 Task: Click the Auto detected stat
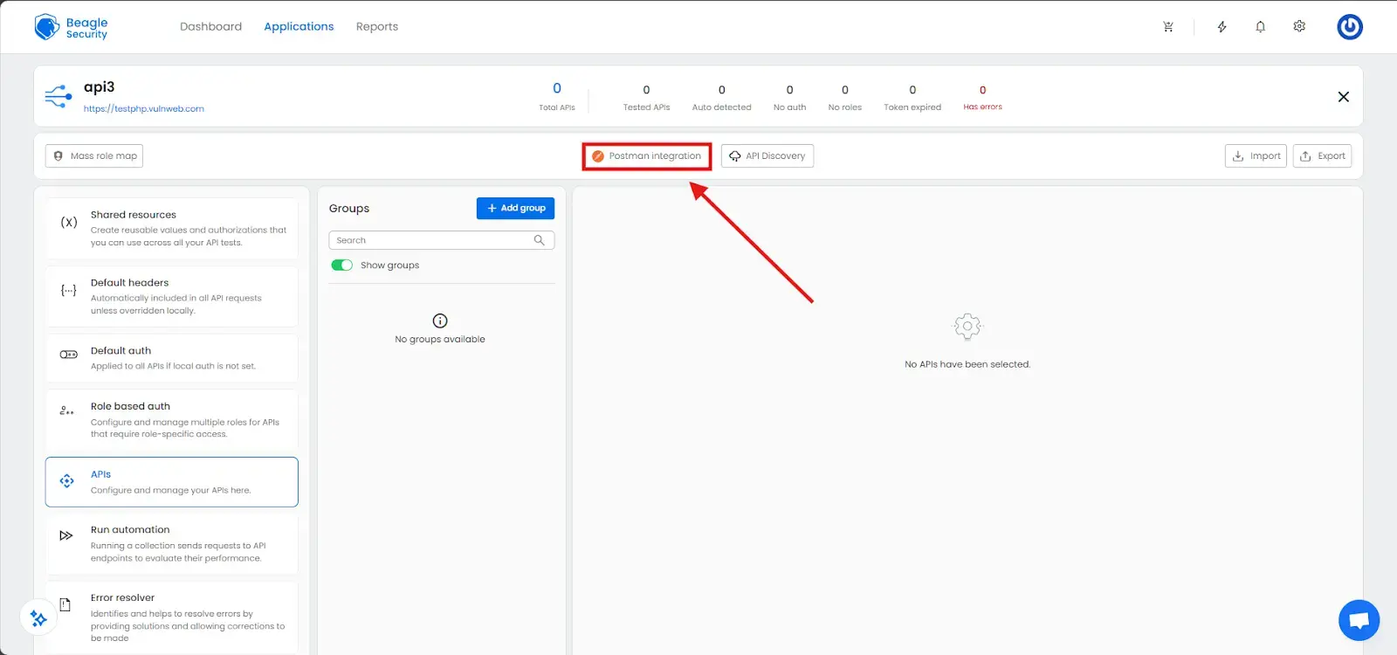pos(721,98)
